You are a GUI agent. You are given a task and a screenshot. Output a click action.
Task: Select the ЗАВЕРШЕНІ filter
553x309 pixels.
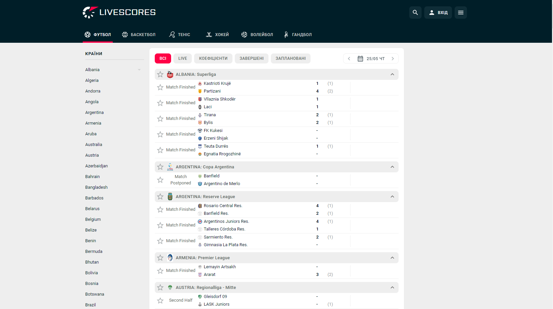tap(251, 58)
